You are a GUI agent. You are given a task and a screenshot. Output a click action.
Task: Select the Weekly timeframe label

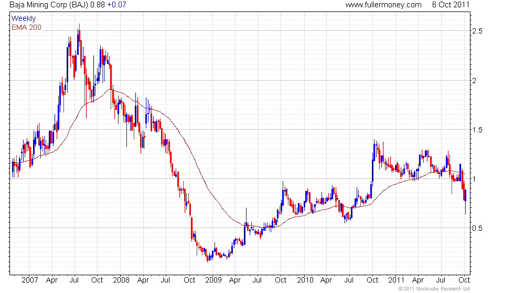click(23, 19)
